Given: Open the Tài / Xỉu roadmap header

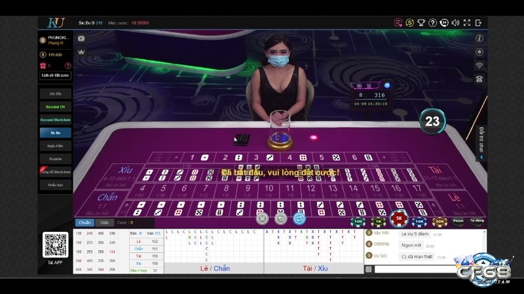Looking at the screenshot, I should 314,269.
